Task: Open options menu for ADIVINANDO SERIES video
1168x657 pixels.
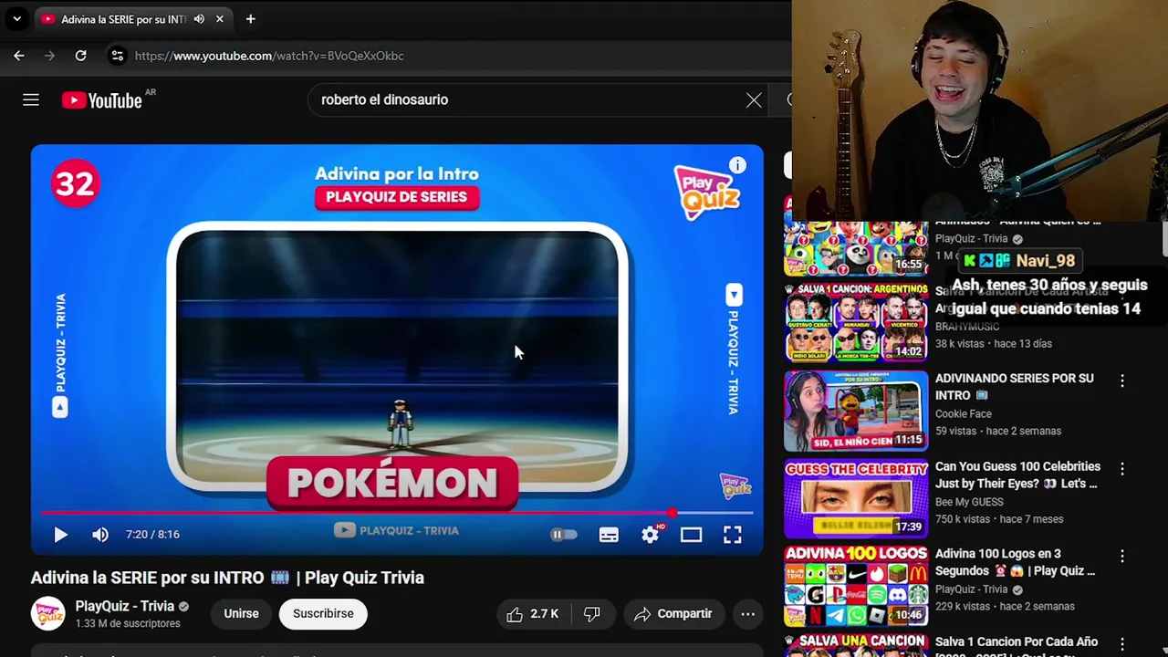Action: point(1122,381)
